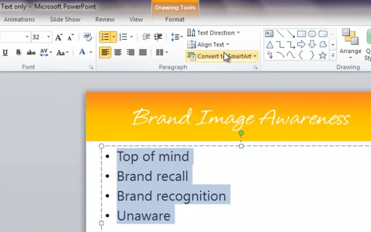
Task: Apply font color with A icon
Action: click(x=82, y=52)
